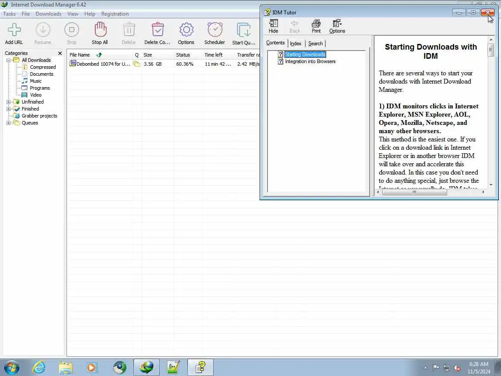Click the help pane horizontal scrollbar thumb
The height and width of the screenshot is (376, 501).
coord(414,192)
